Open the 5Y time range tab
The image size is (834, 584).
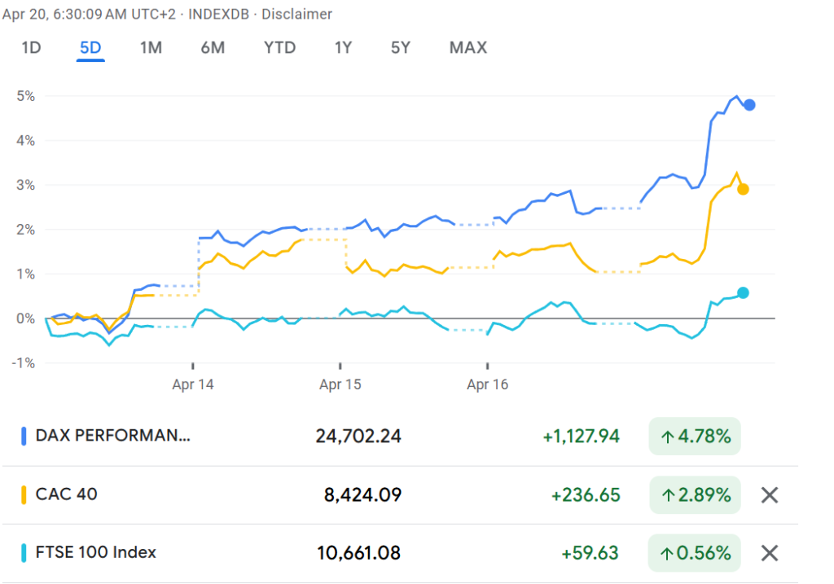[400, 48]
